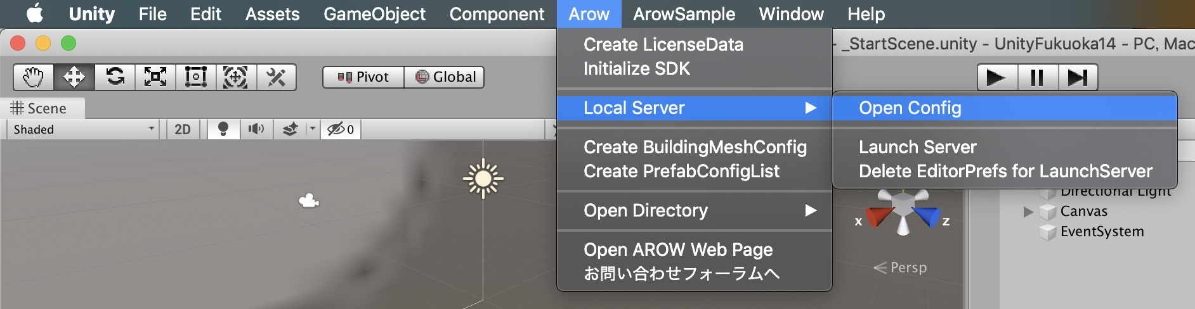This screenshot has height=309, width=1195.
Task: Open the Assets menu
Action: tap(273, 14)
